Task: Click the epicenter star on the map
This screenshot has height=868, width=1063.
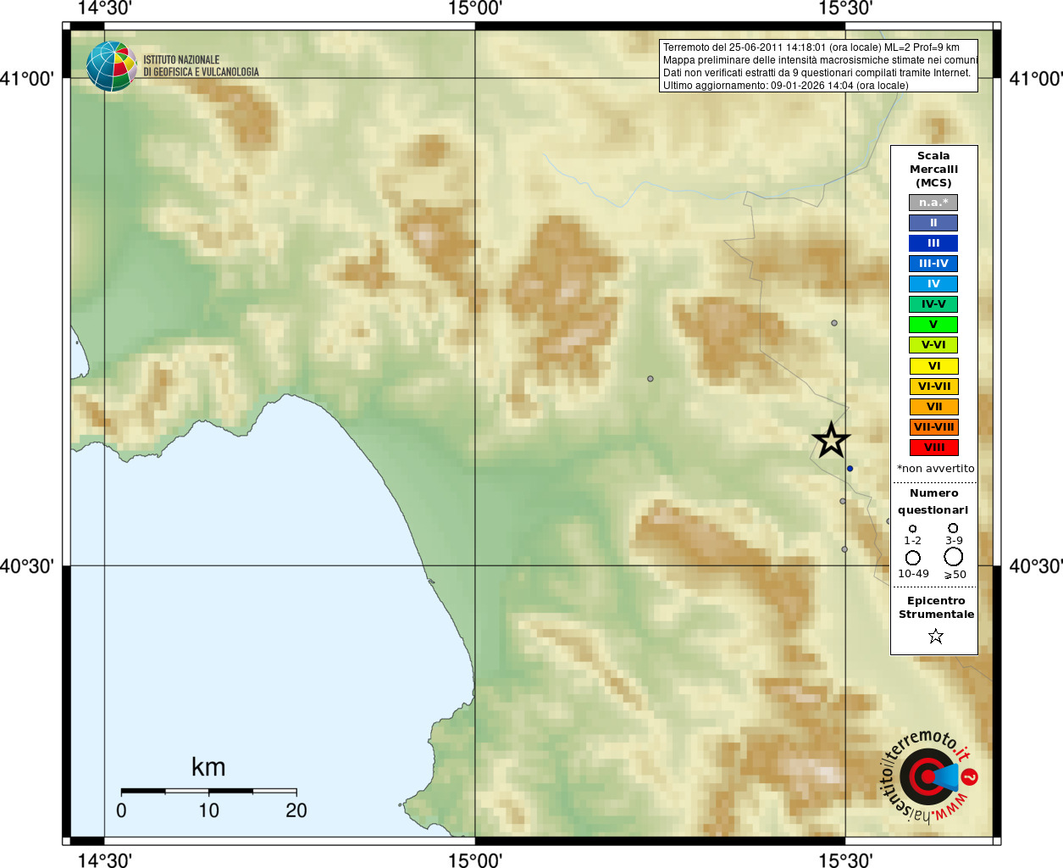Action: 831,440
